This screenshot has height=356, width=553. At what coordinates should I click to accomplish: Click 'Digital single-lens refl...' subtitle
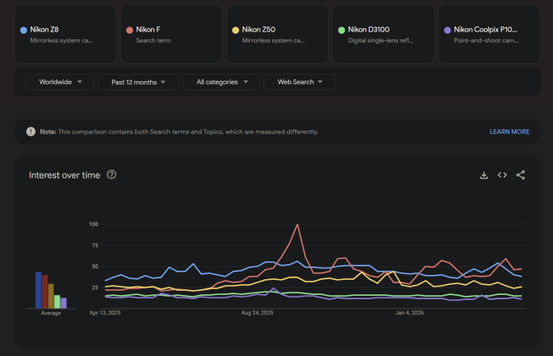point(381,40)
